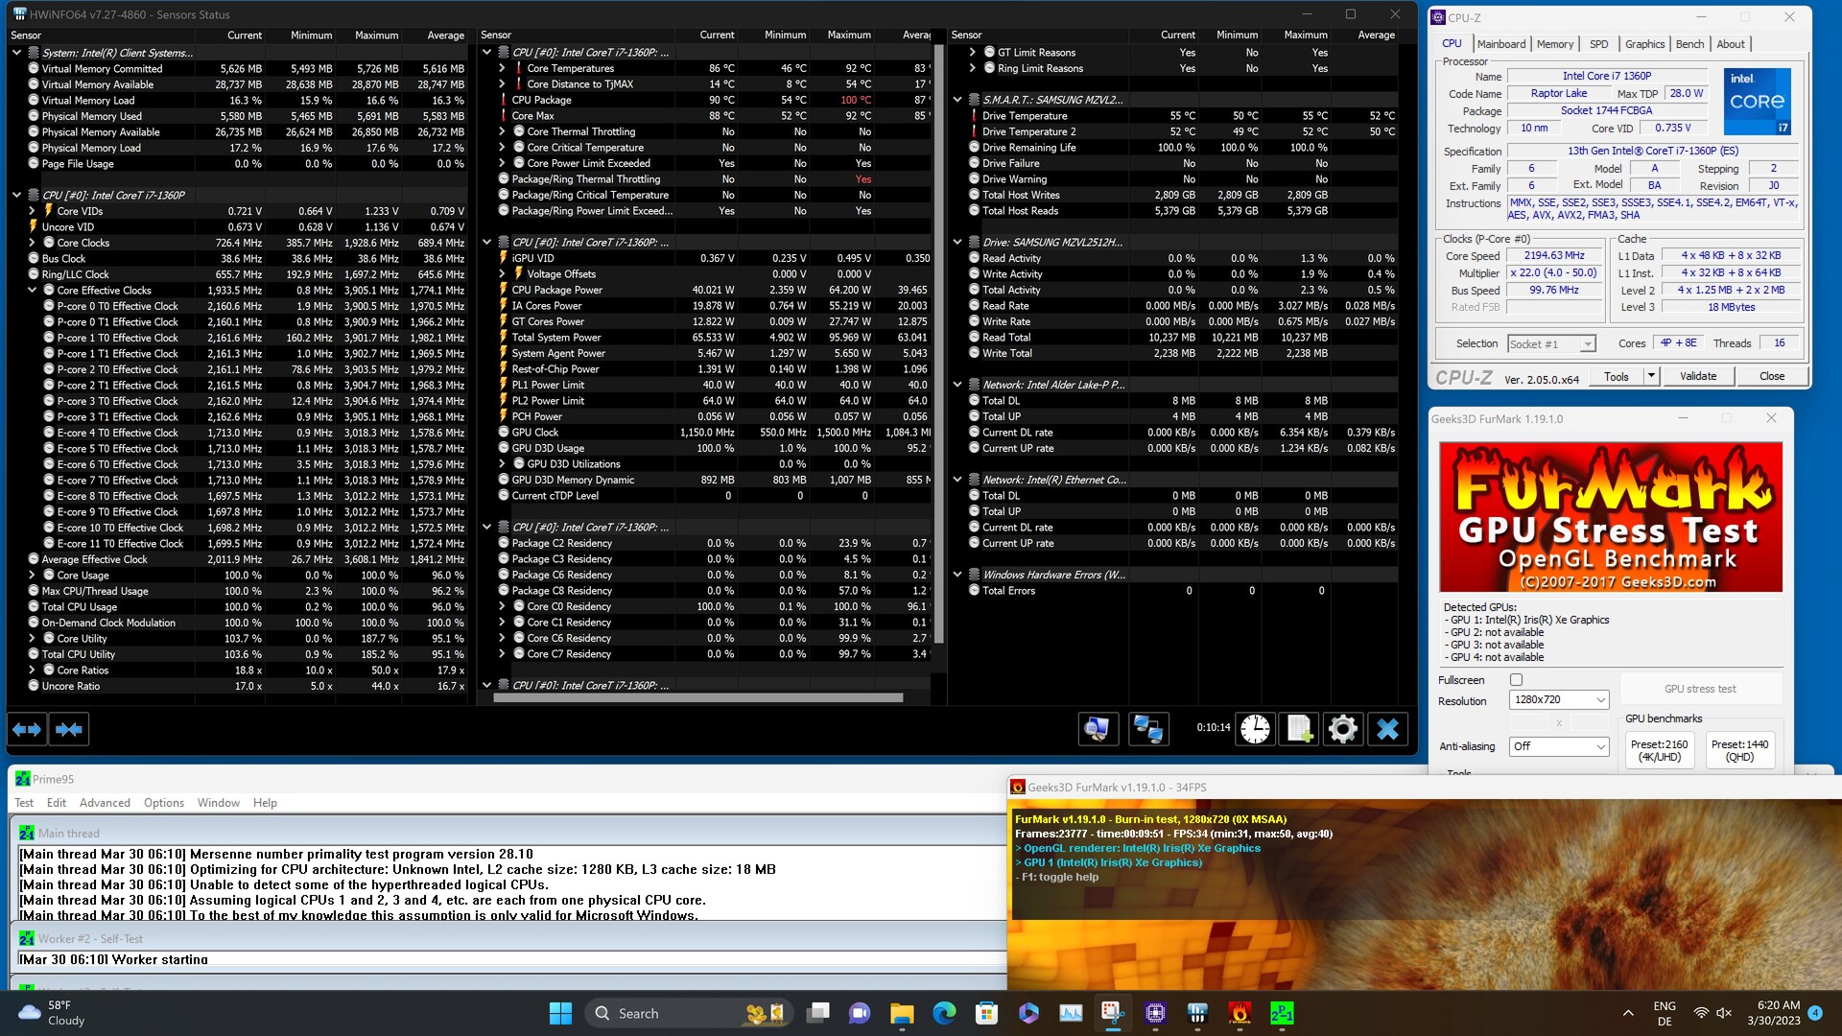This screenshot has width=1842, height=1036.
Task: Open HWiNFO sensor settings gear icon
Action: (x=1343, y=730)
